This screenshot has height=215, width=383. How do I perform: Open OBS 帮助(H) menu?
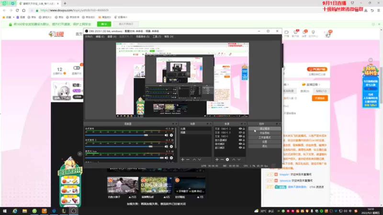[169, 37]
